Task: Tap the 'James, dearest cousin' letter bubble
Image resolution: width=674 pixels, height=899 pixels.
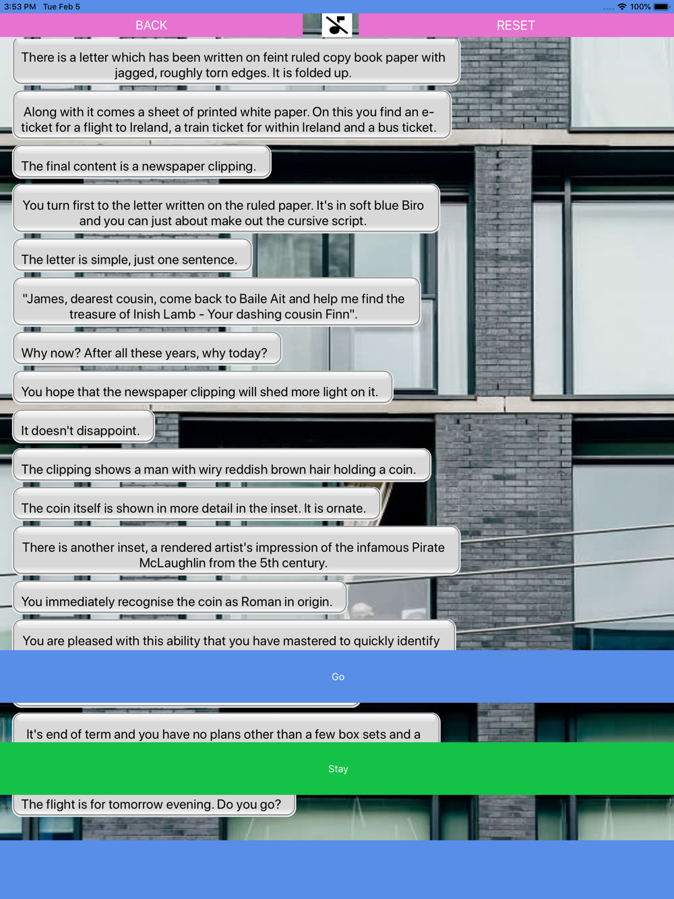Action: (216, 303)
